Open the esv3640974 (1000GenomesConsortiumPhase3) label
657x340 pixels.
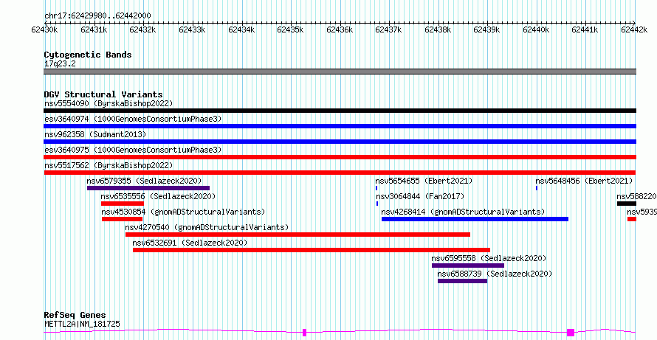coord(133,119)
